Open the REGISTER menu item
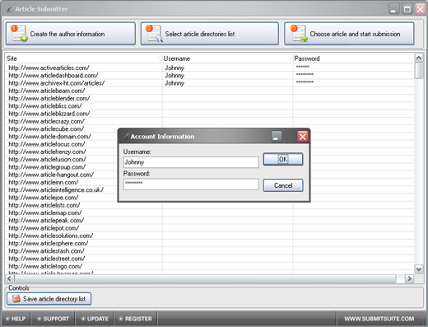The width and height of the screenshot is (428, 327). [136, 319]
